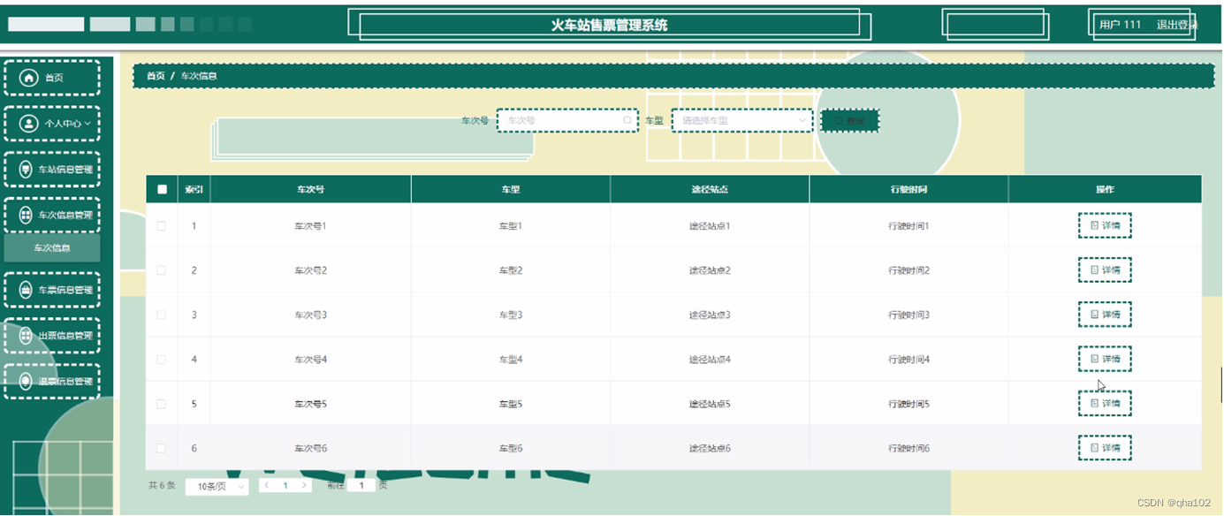Open 详情 for row 车次号3

pos(1105,314)
